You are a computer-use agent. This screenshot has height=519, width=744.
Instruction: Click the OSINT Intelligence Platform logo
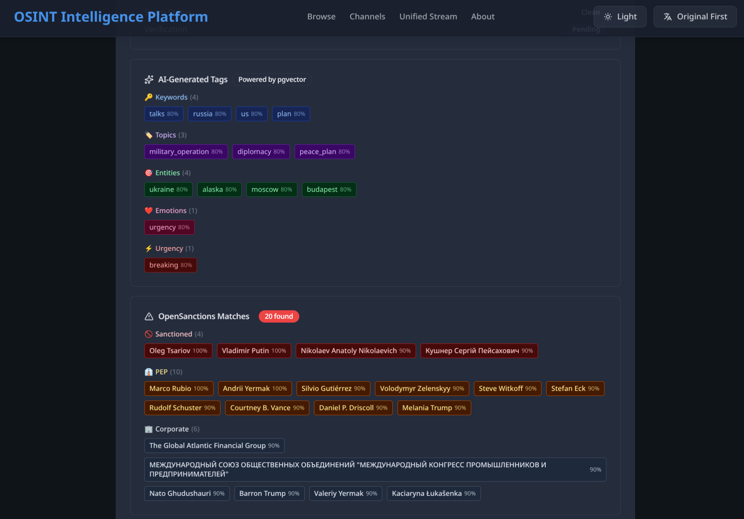(x=111, y=17)
